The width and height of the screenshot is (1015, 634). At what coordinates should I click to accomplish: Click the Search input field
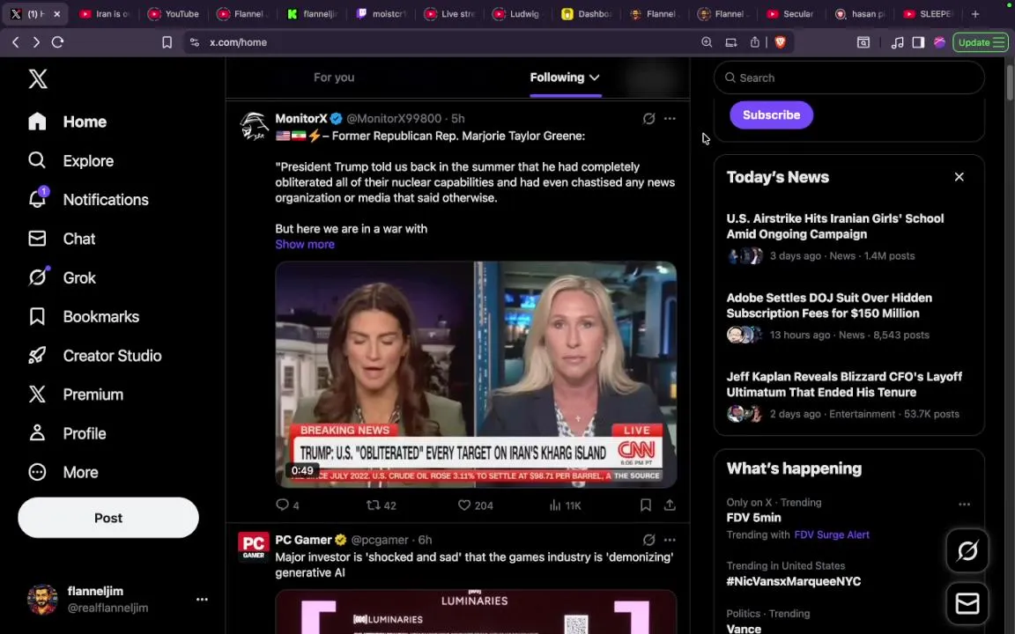click(848, 77)
